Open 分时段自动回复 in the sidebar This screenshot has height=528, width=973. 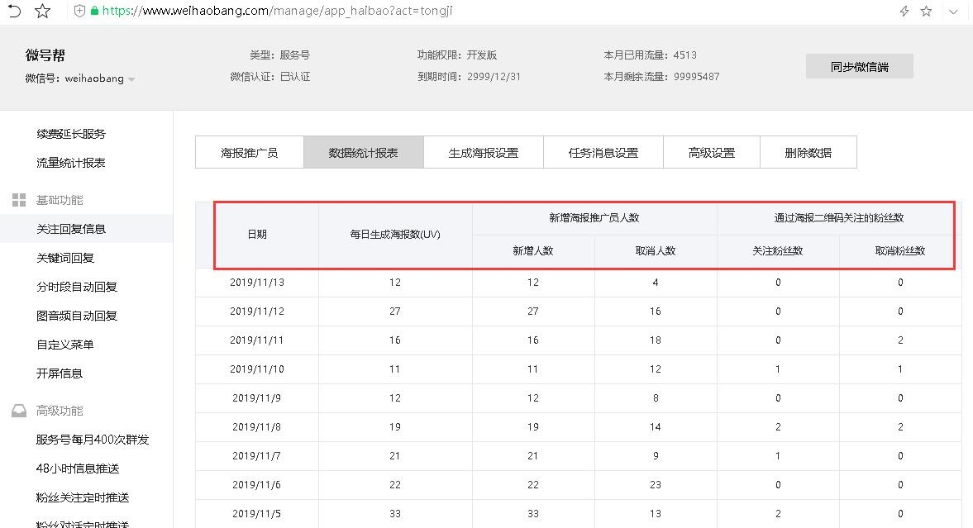77,287
